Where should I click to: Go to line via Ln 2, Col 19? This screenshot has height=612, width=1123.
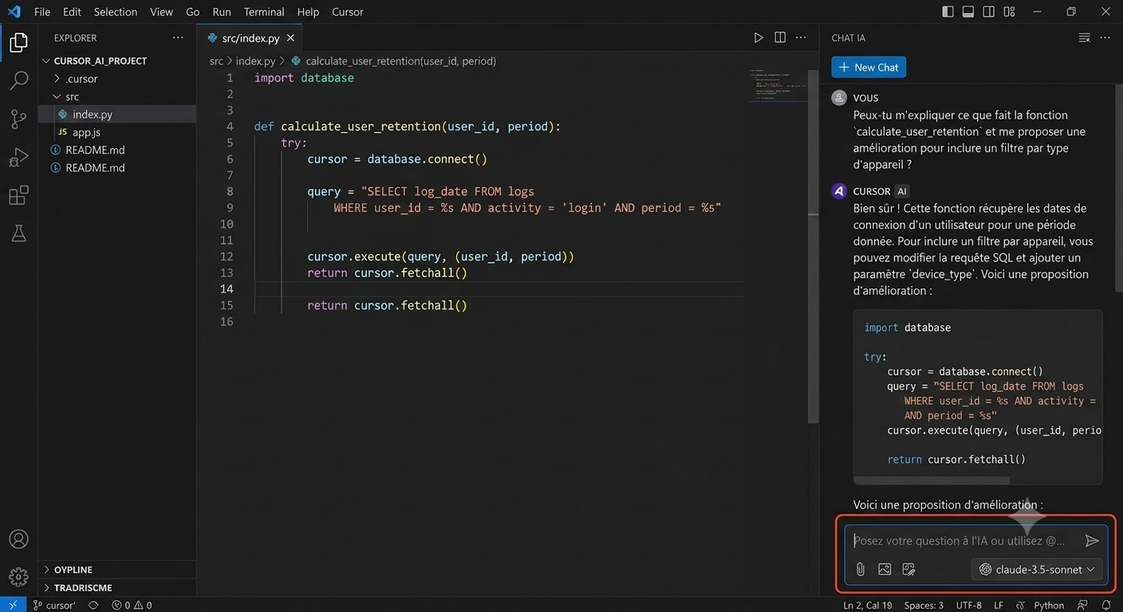(x=868, y=606)
